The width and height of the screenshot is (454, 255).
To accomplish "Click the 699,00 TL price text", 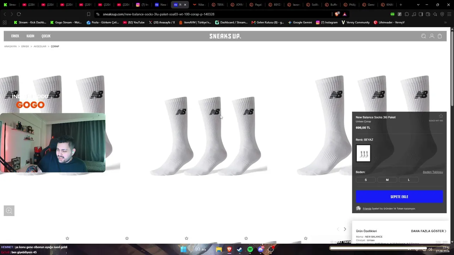I will (363, 128).
